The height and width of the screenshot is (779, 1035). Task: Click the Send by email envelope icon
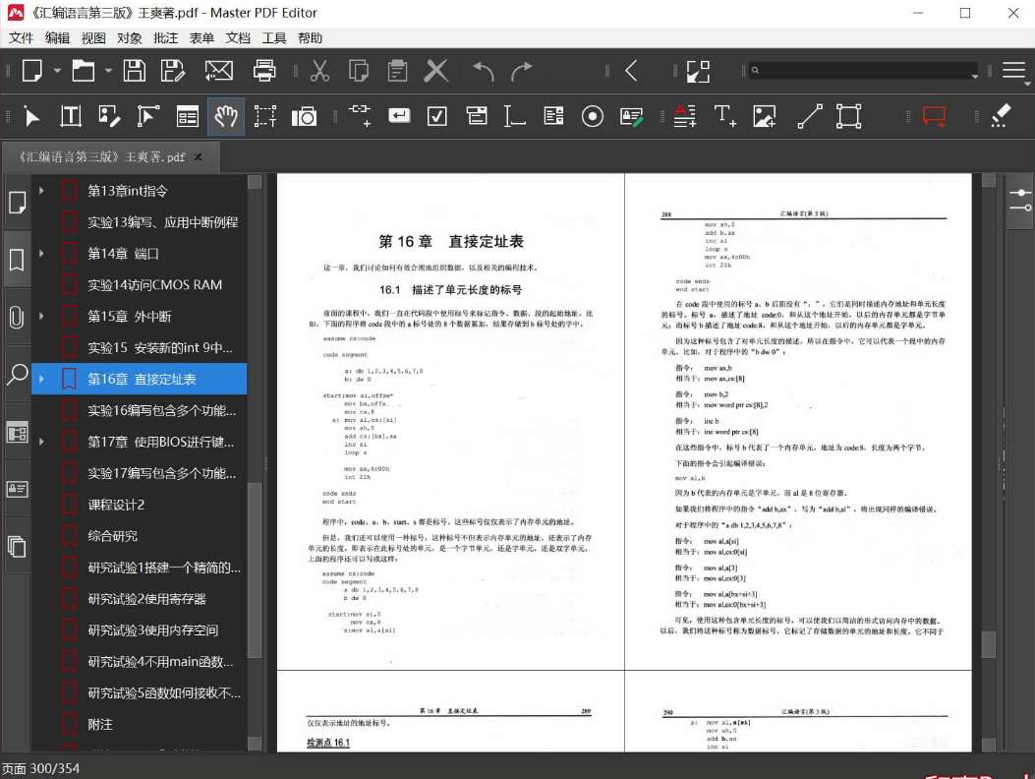218,71
